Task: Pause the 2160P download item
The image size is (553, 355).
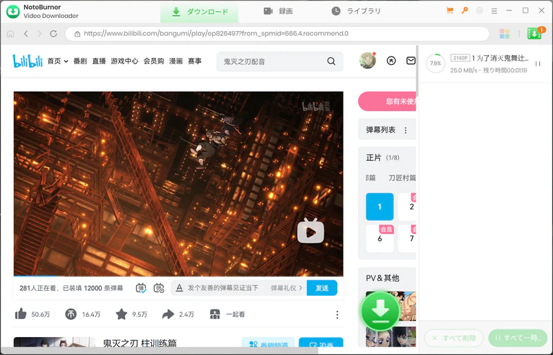Action: coord(538,64)
